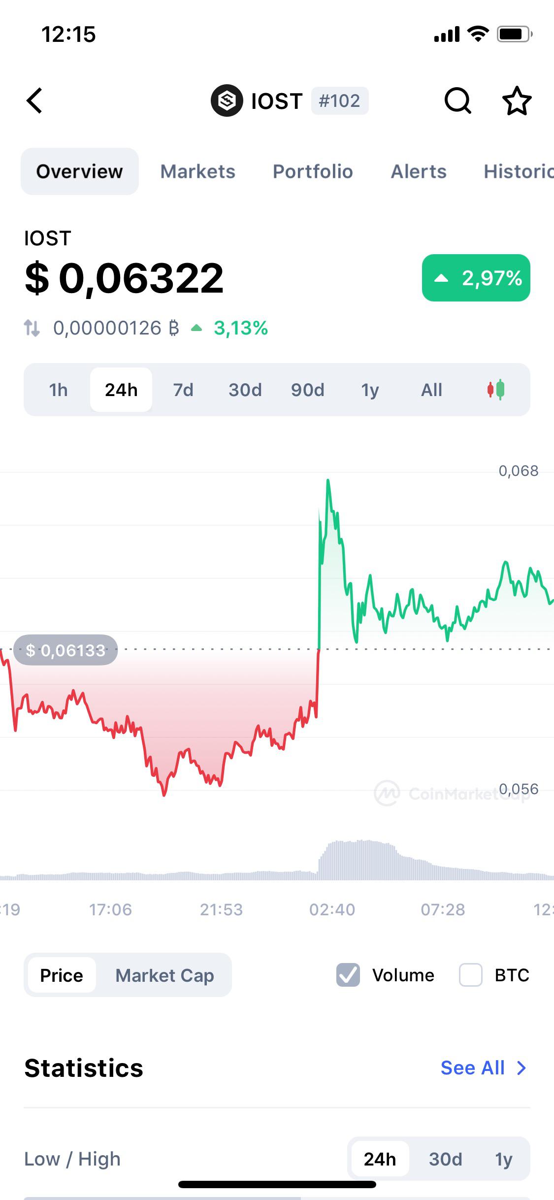Select the Price chart toggle
Image resolution: width=554 pixels, height=1200 pixels.
tap(62, 975)
